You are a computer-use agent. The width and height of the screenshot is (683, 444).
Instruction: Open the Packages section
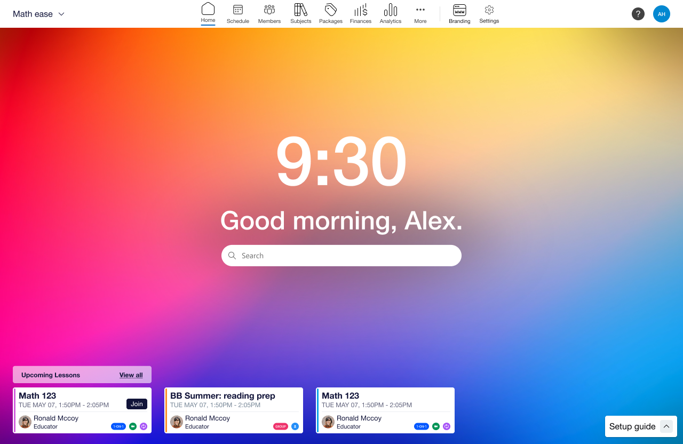point(330,13)
